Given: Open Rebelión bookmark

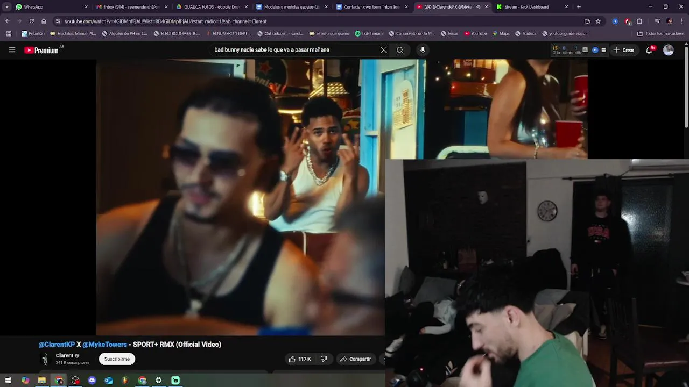Looking at the screenshot, I should tap(33, 33).
